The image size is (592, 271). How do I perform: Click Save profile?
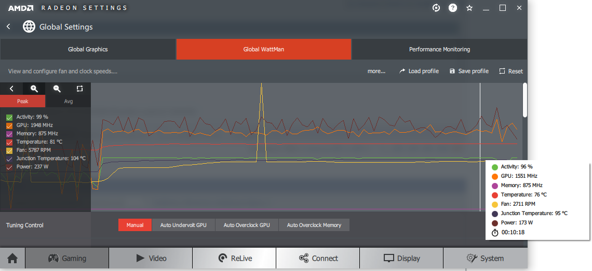point(469,71)
